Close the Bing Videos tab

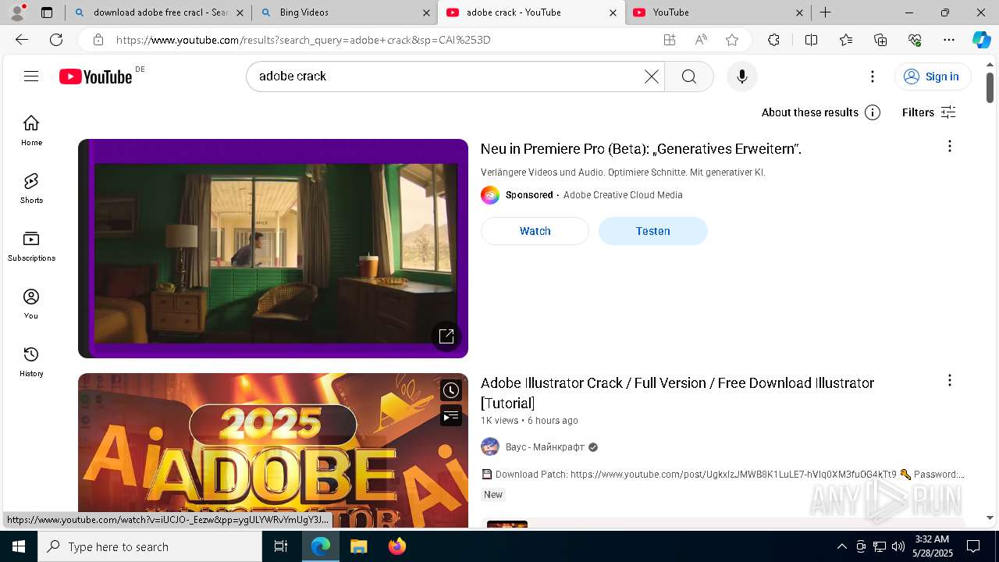(426, 12)
